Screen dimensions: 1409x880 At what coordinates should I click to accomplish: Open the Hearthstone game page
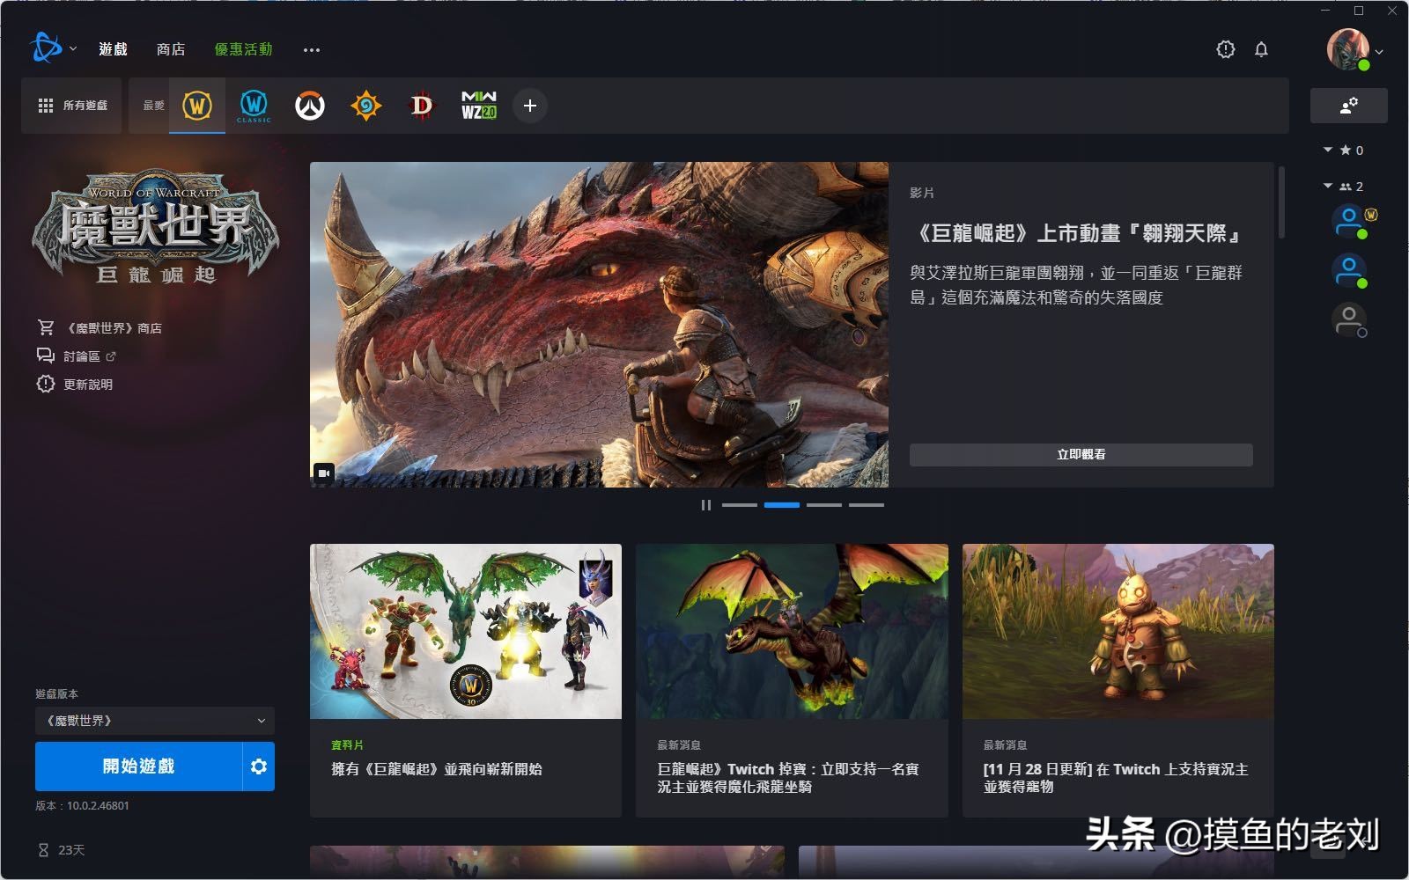[365, 106]
